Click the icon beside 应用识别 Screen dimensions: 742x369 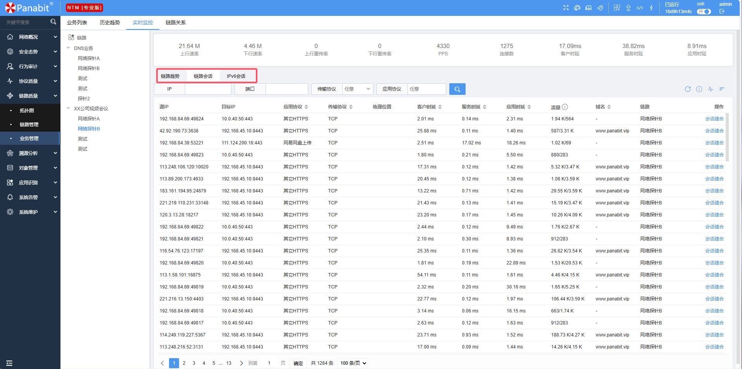[10, 182]
